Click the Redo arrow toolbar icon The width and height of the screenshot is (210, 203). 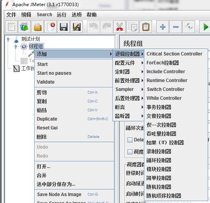107,27
